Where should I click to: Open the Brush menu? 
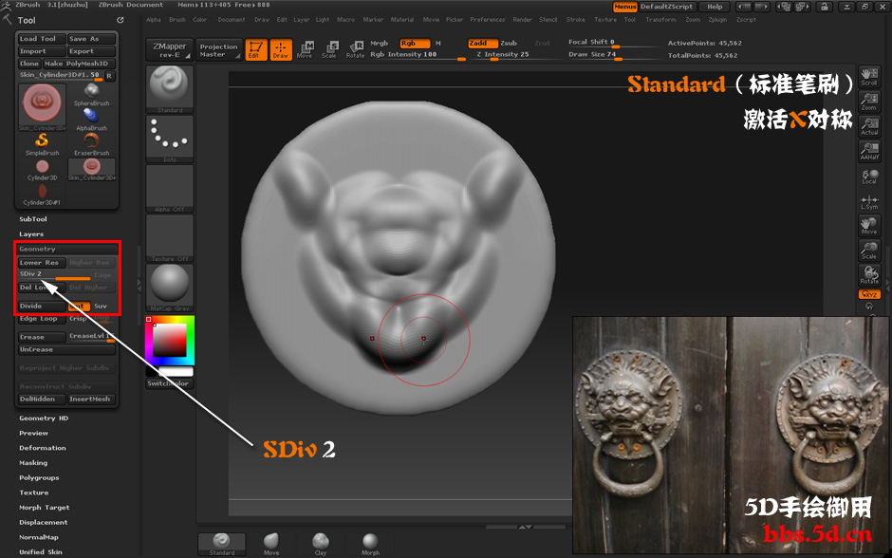pos(177,20)
